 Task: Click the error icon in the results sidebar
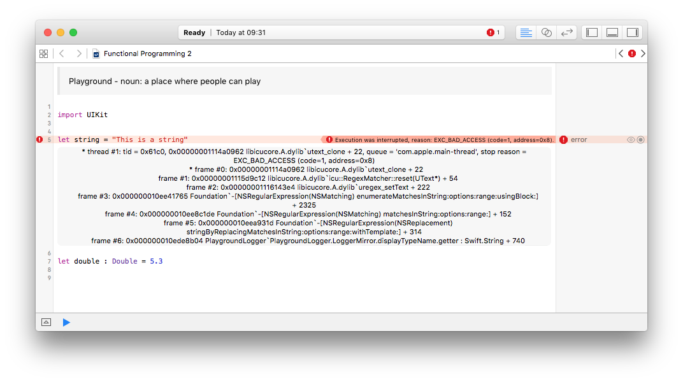pos(563,139)
